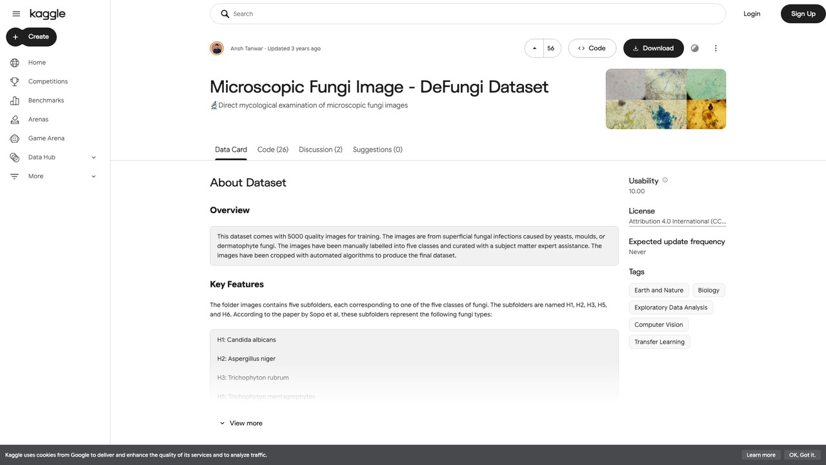
Task: Click the Competitions trophy icon
Action: coord(15,81)
